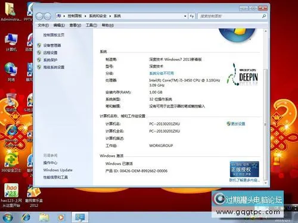Click WORKGROUP workgroup value
The width and height of the screenshot is (298, 223).
click(161, 146)
